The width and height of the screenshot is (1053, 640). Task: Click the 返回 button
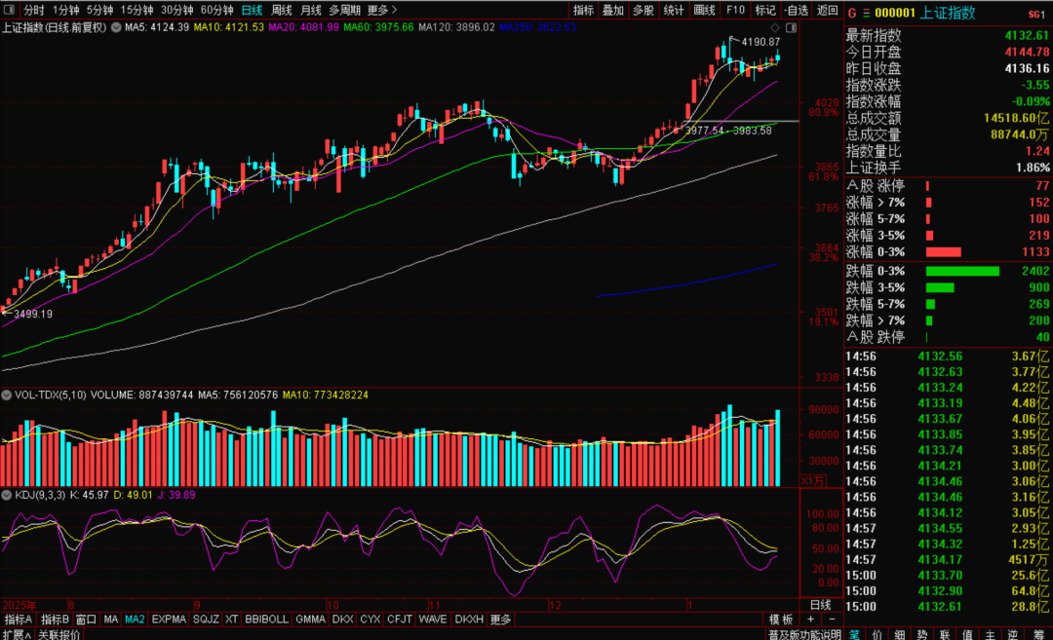pyautogui.click(x=827, y=10)
